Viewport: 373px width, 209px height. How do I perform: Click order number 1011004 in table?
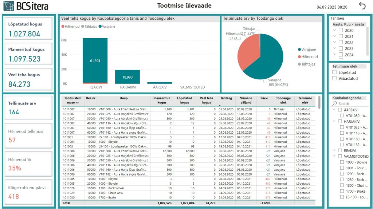click(69, 142)
